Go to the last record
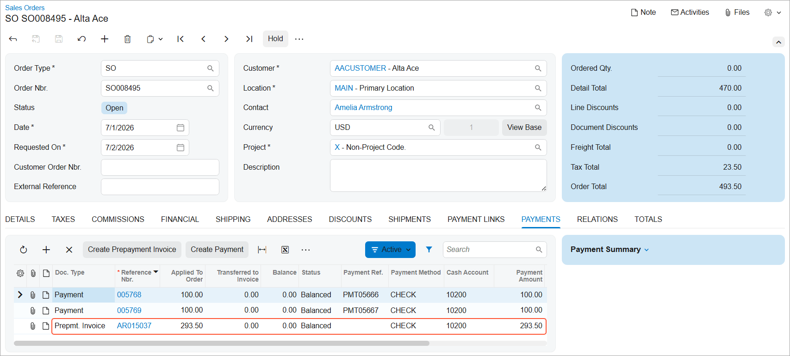The height and width of the screenshot is (356, 790). coord(249,39)
